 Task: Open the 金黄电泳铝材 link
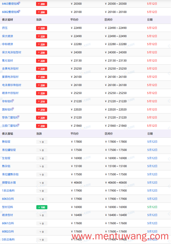10,69
